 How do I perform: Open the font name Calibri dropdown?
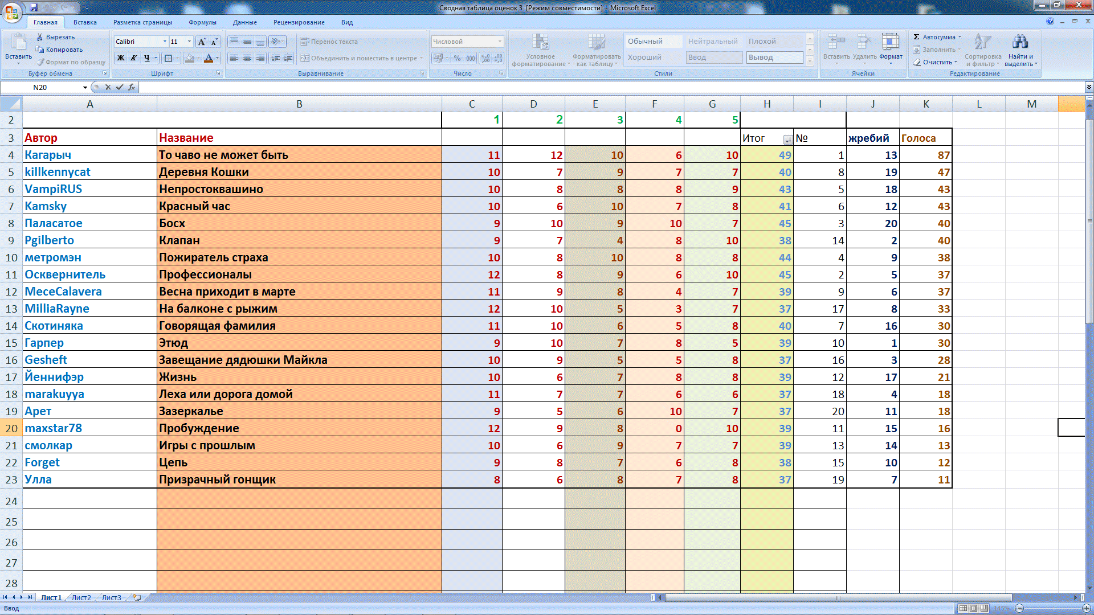tap(165, 42)
